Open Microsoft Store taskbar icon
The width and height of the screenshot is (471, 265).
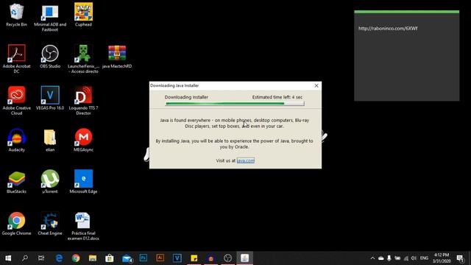[110, 258]
